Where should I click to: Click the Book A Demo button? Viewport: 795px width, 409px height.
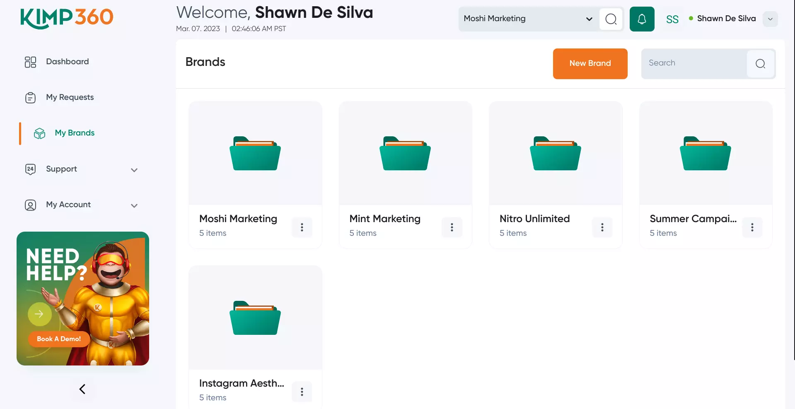(x=59, y=339)
